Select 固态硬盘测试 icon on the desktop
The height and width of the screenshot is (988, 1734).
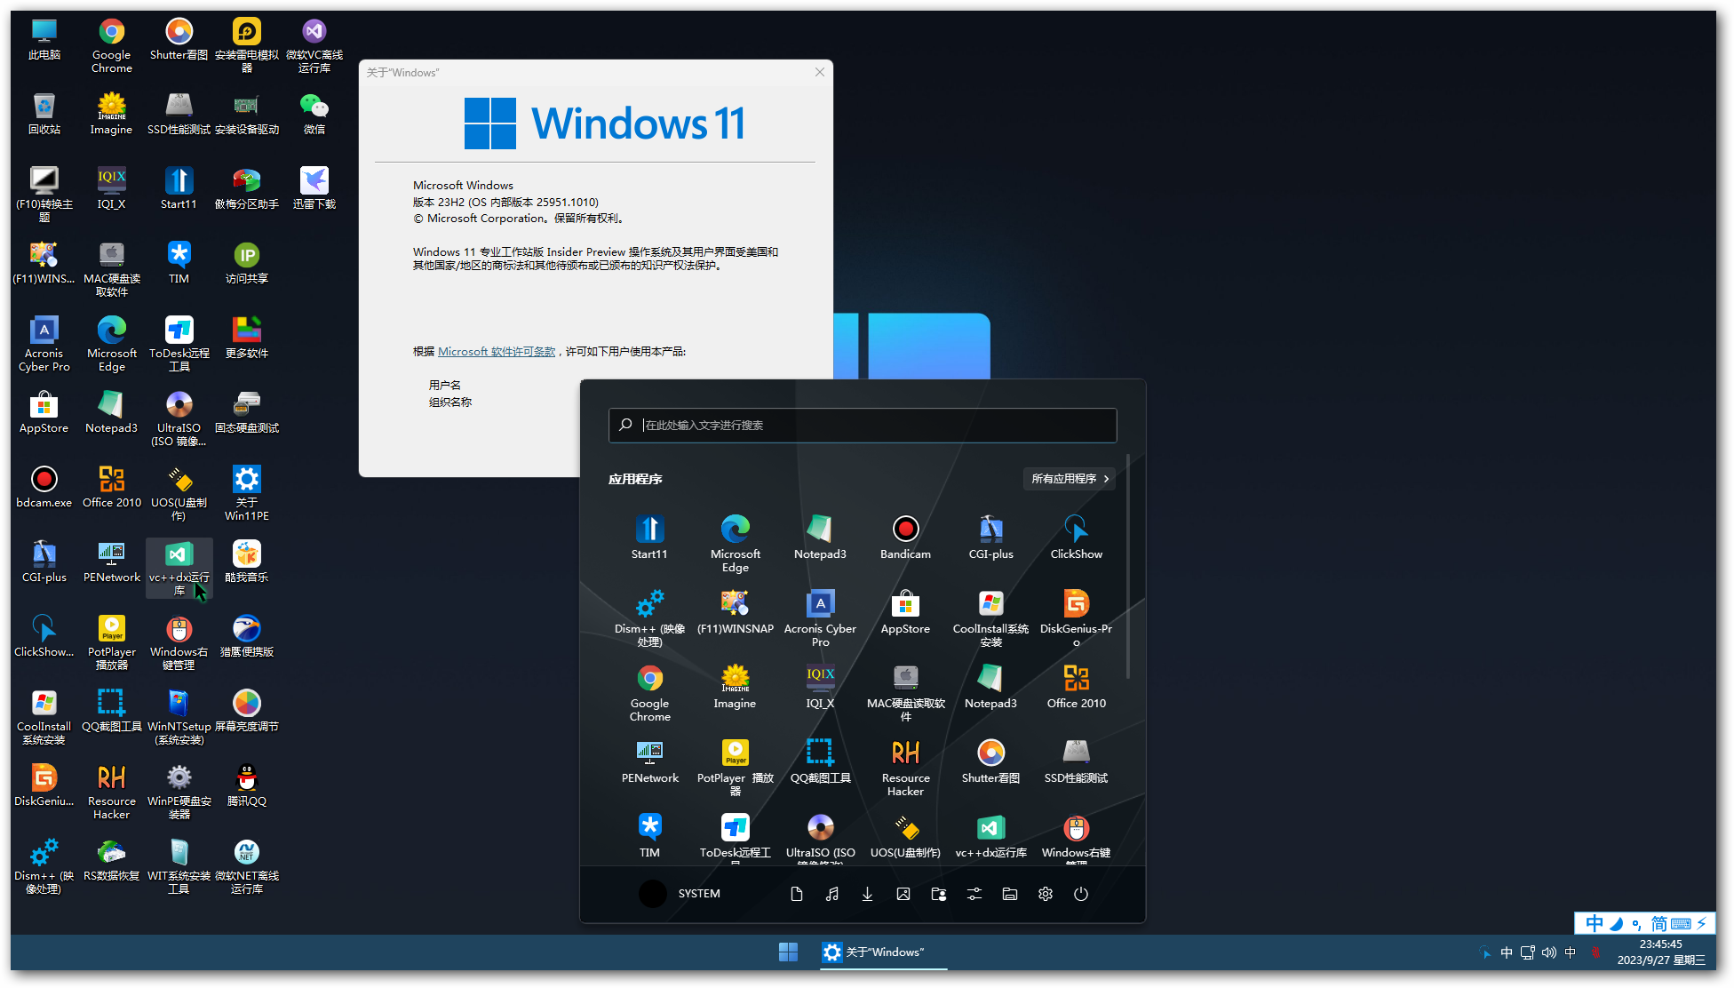point(246,412)
